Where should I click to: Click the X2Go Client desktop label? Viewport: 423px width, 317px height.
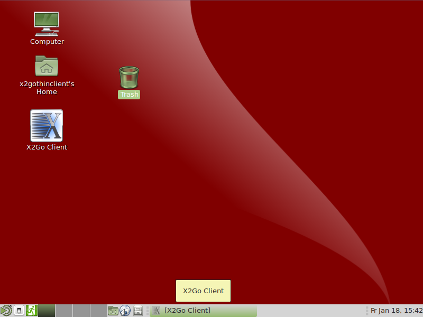pos(47,147)
